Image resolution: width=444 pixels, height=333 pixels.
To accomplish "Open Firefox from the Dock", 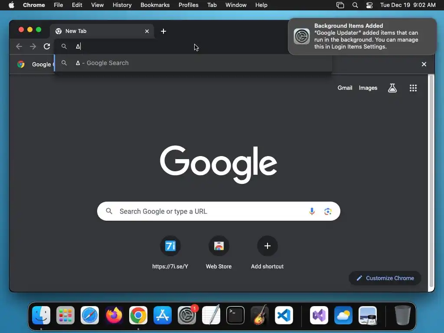I will click(x=114, y=315).
